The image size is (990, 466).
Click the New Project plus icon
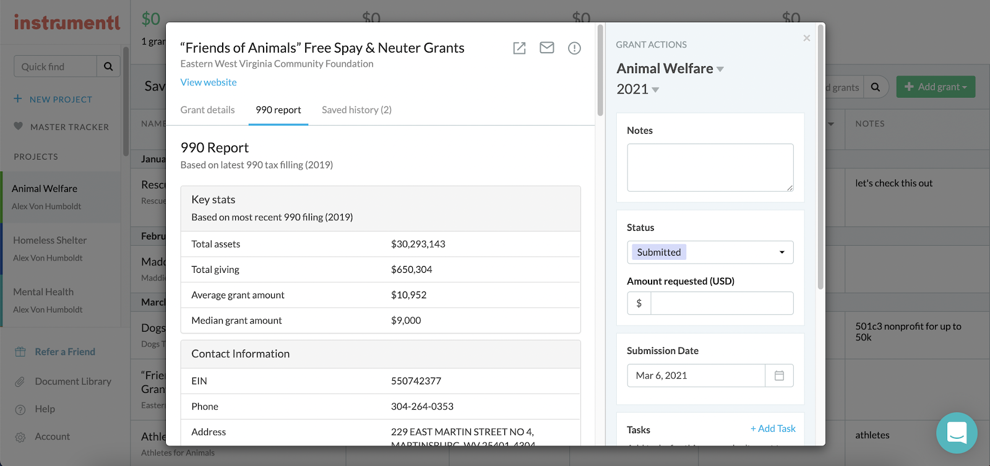tap(18, 98)
